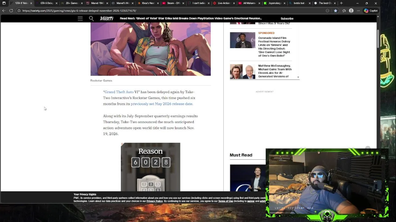Open browser settings and more menu
The width and height of the screenshot is (396, 222).
click(x=358, y=10)
